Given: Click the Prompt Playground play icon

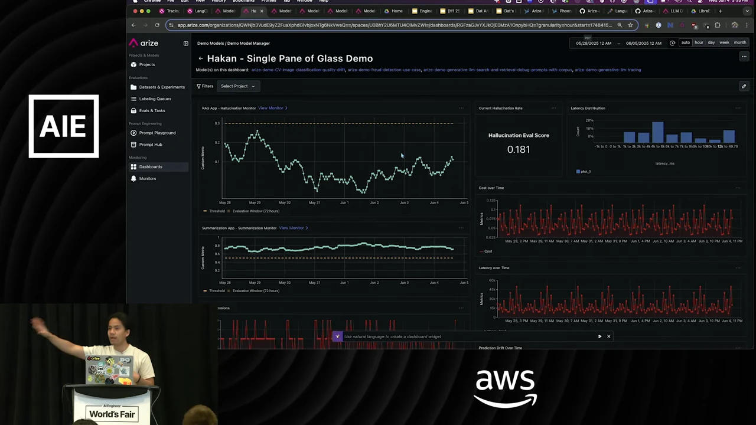Looking at the screenshot, I should 133,133.
